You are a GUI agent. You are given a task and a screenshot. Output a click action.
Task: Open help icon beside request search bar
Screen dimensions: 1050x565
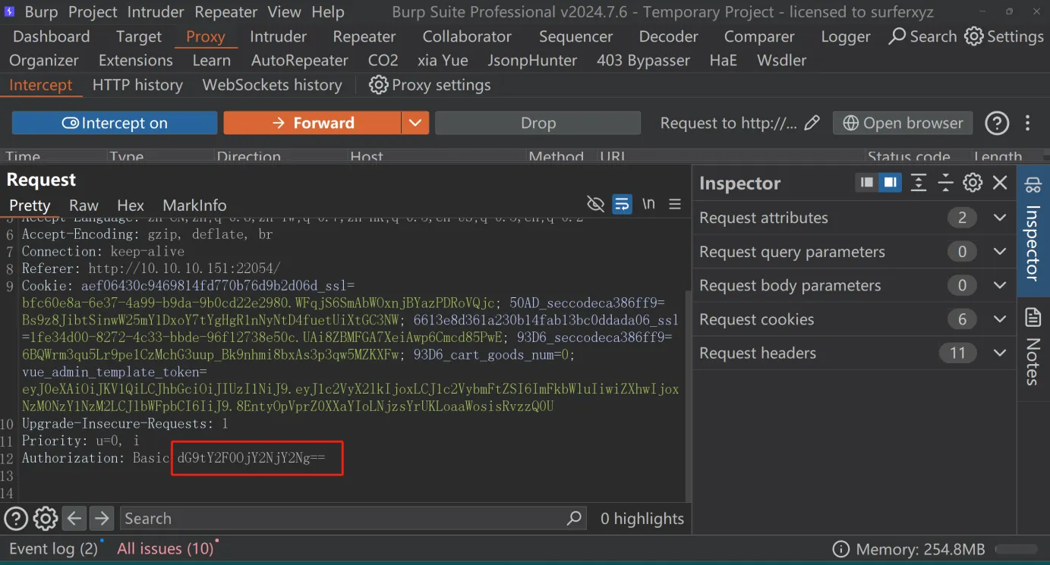click(16, 519)
